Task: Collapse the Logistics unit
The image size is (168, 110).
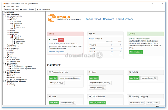Action: coord(10,38)
